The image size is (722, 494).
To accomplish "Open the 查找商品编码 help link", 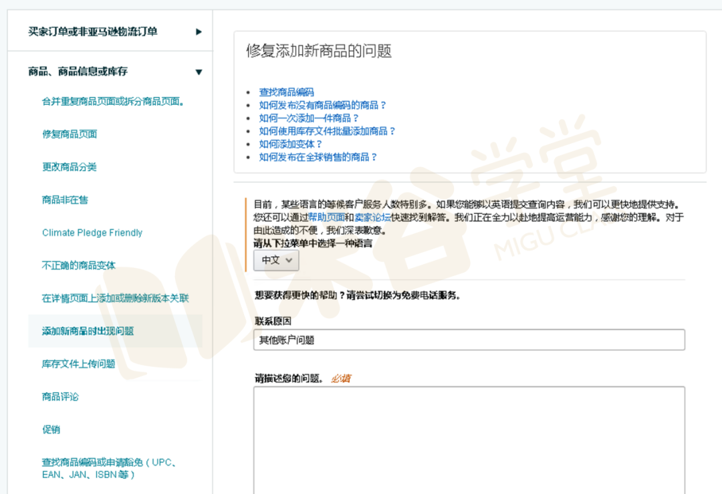I will [286, 92].
